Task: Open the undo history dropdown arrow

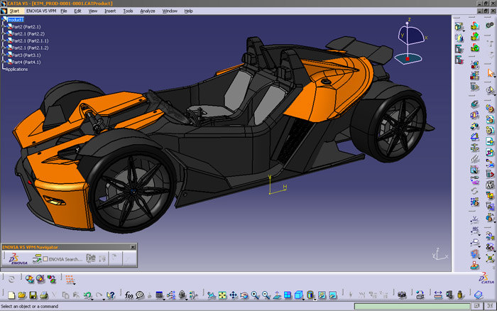Action: point(92,299)
